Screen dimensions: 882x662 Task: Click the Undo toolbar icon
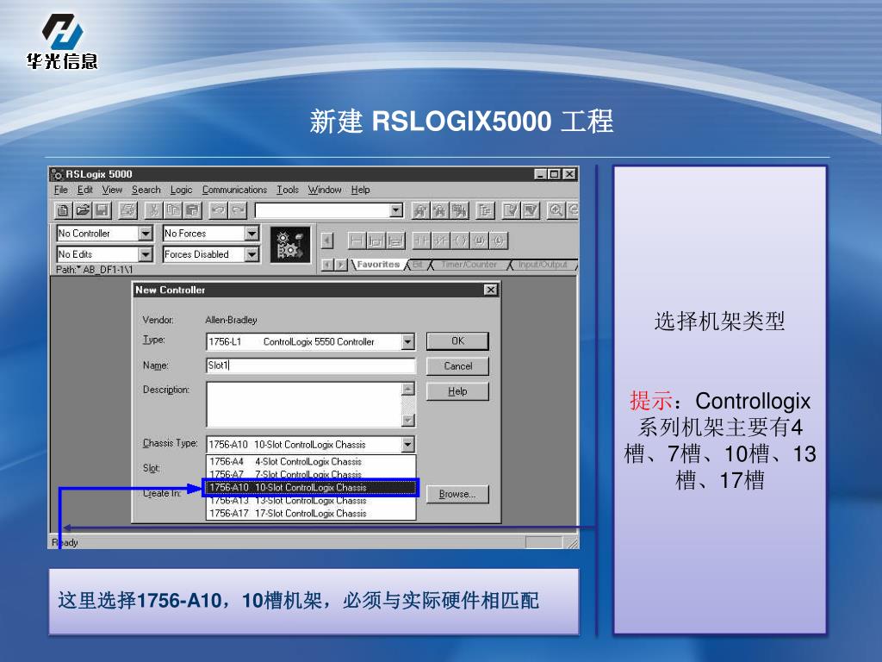pyautogui.click(x=218, y=210)
